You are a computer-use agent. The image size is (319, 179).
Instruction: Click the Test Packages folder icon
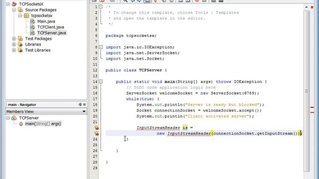pyautogui.click(x=20, y=38)
